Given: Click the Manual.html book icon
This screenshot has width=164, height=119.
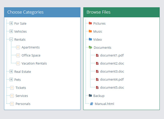Looking at the screenshot, I should pos(92,104).
